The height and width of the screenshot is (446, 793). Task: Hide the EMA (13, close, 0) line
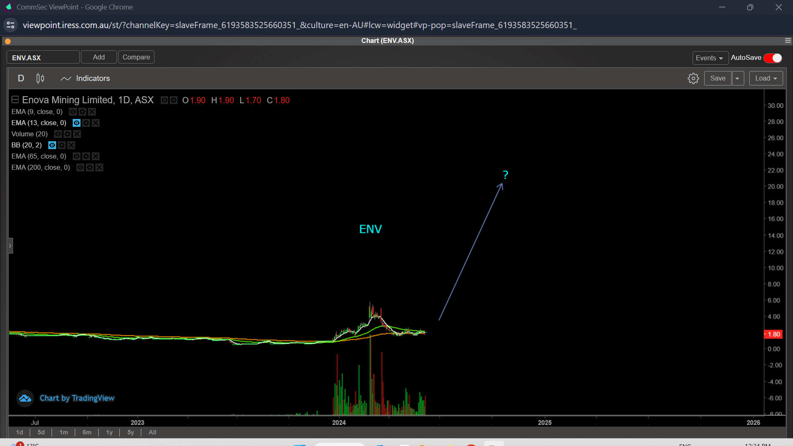tap(76, 123)
